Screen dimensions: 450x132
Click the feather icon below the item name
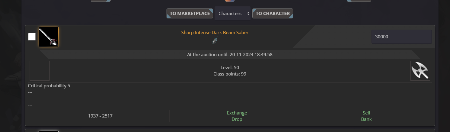[x=215, y=40]
